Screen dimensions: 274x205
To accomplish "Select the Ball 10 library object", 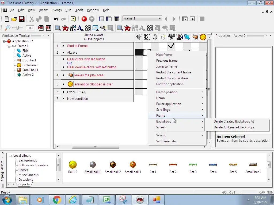I will pyautogui.click(x=73, y=167).
